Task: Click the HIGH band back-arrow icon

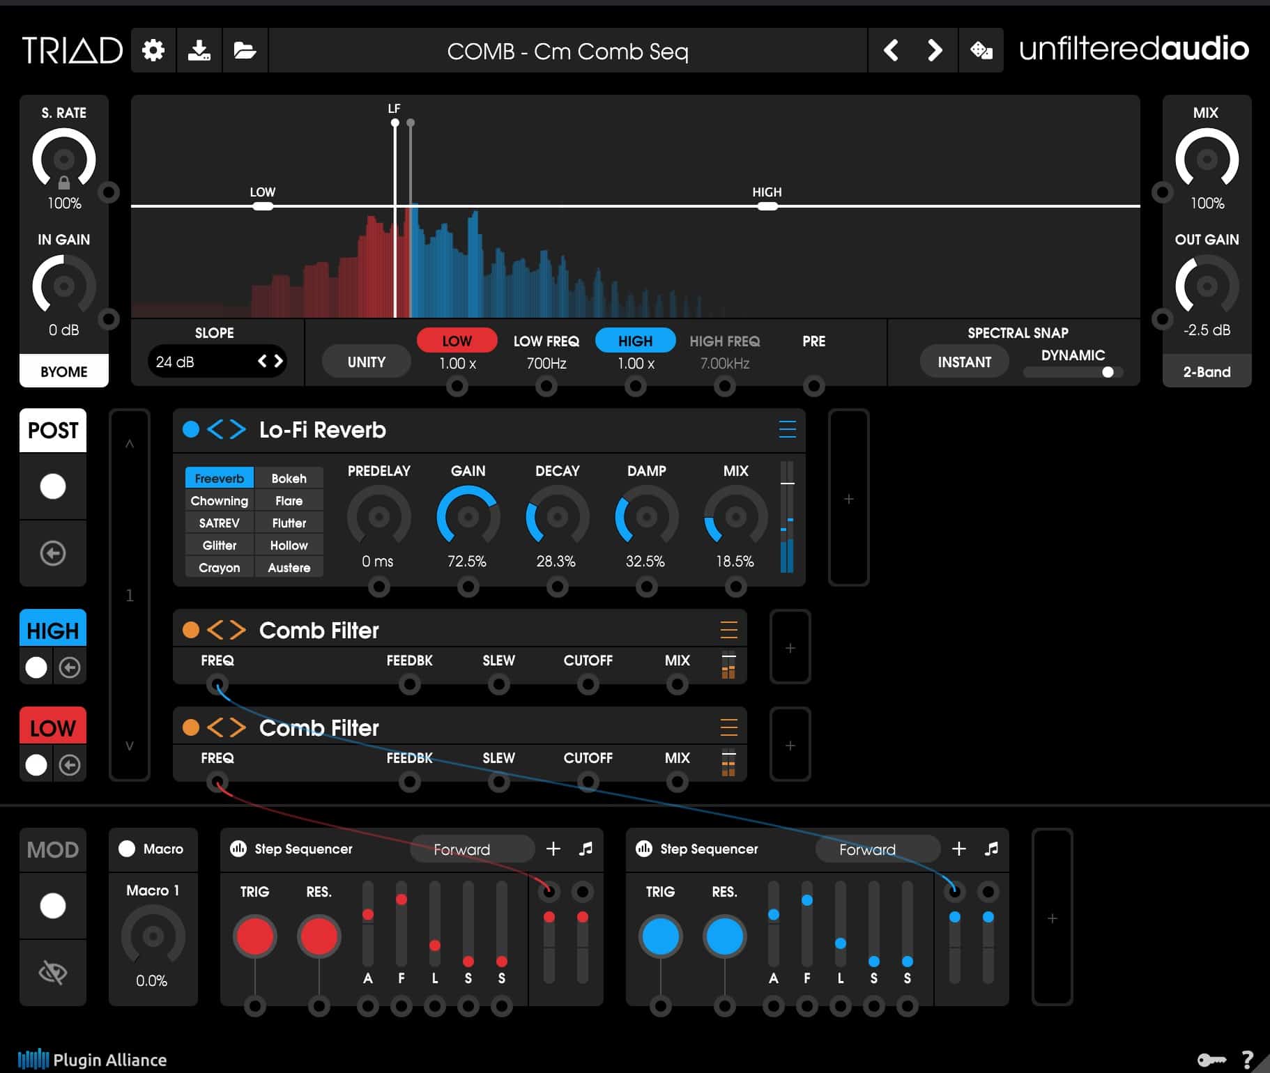Action: [x=70, y=667]
